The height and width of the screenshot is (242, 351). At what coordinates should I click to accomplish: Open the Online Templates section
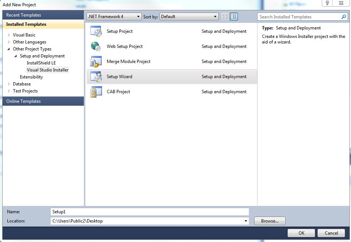(x=24, y=101)
